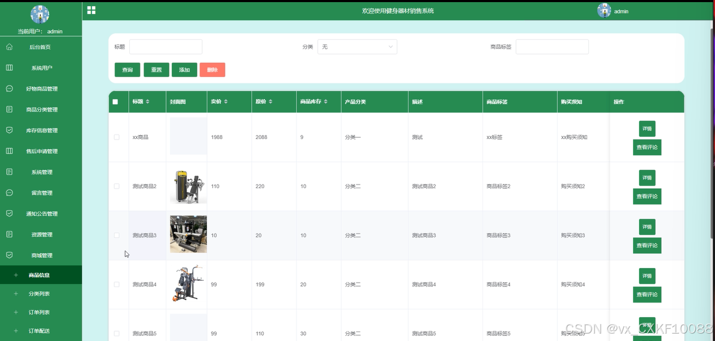Sort table by 标题 column arrows
Screen dimensions: 715x341
[x=148, y=102]
